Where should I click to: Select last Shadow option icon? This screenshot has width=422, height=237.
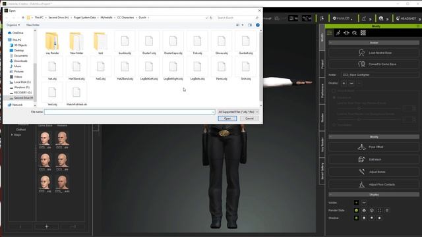[380, 218]
